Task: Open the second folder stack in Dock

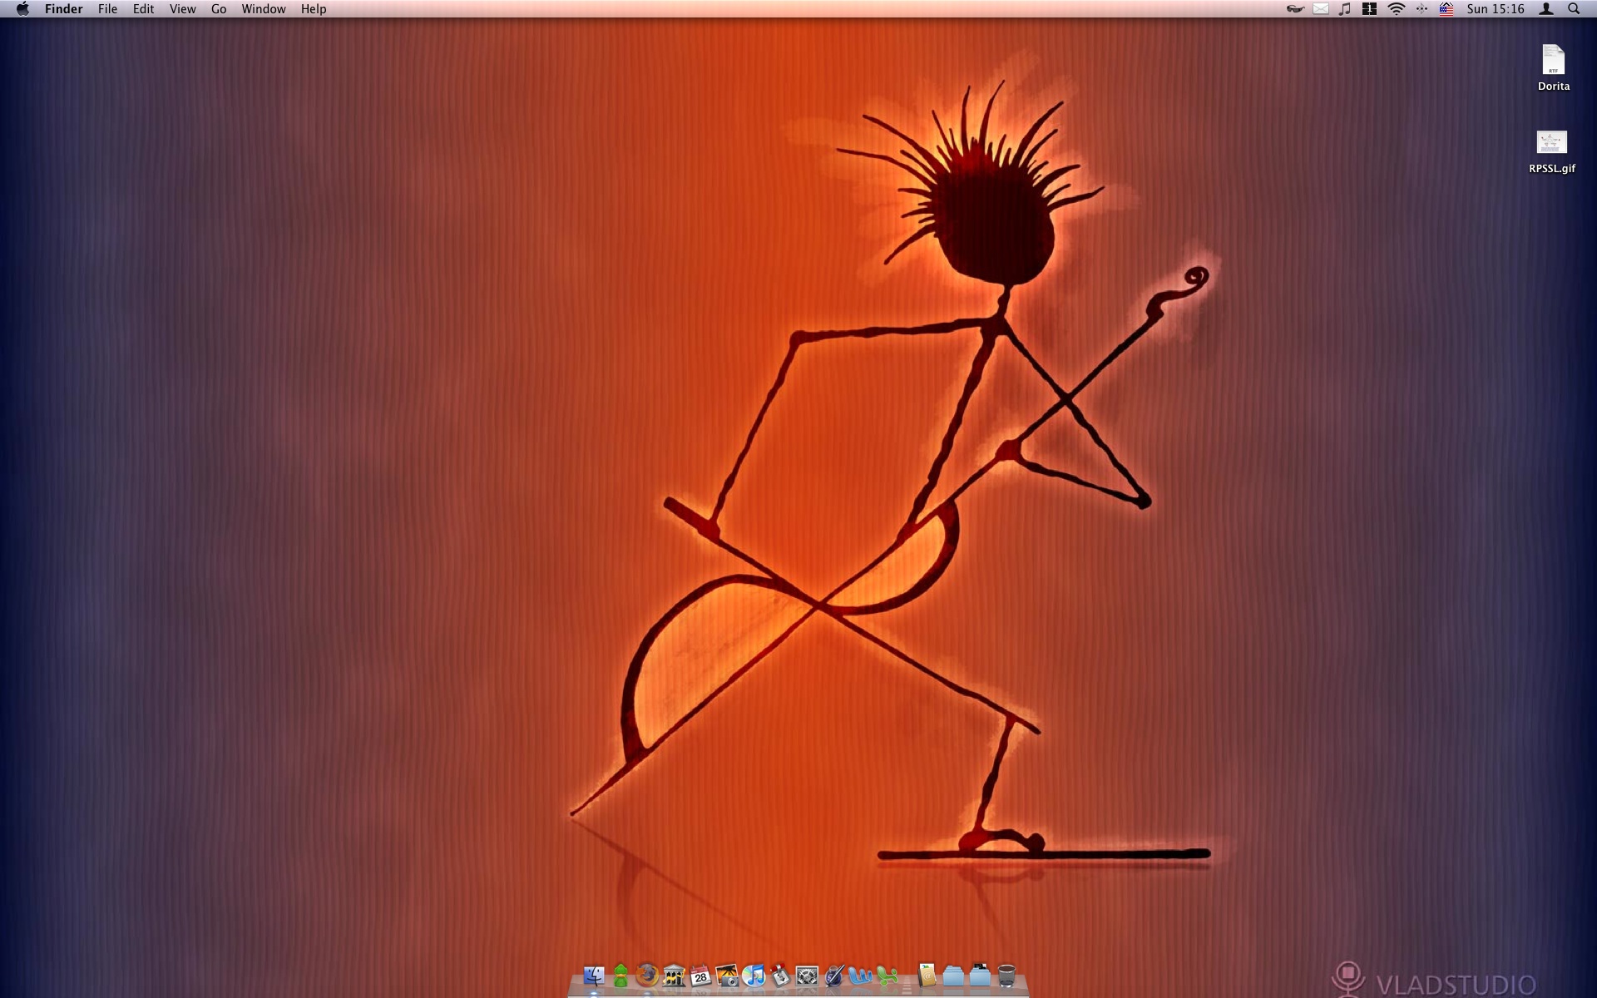Action: pyautogui.click(x=980, y=975)
